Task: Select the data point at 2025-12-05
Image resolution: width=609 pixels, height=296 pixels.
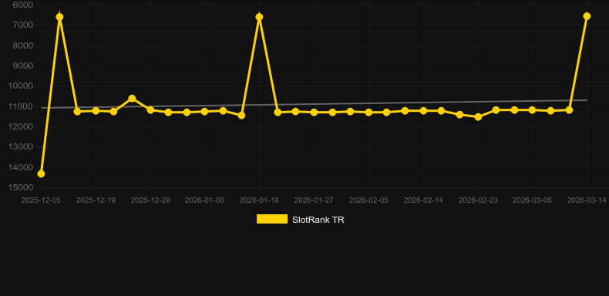Action: click(41, 173)
